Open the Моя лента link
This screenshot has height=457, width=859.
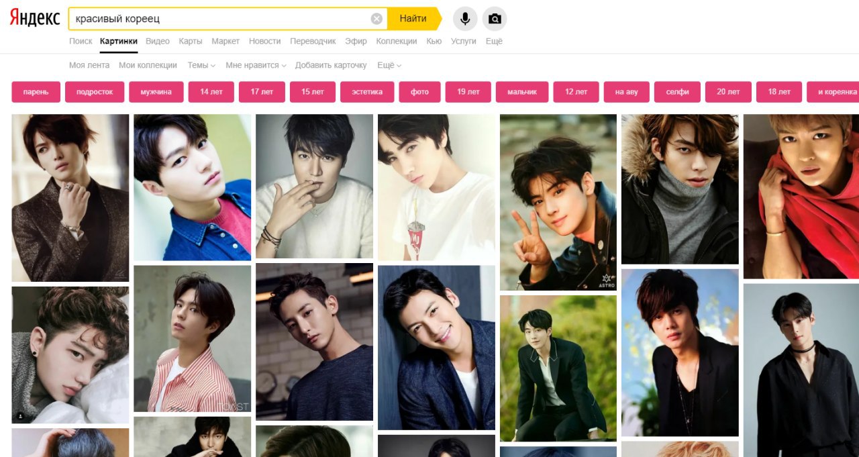click(89, 65)
